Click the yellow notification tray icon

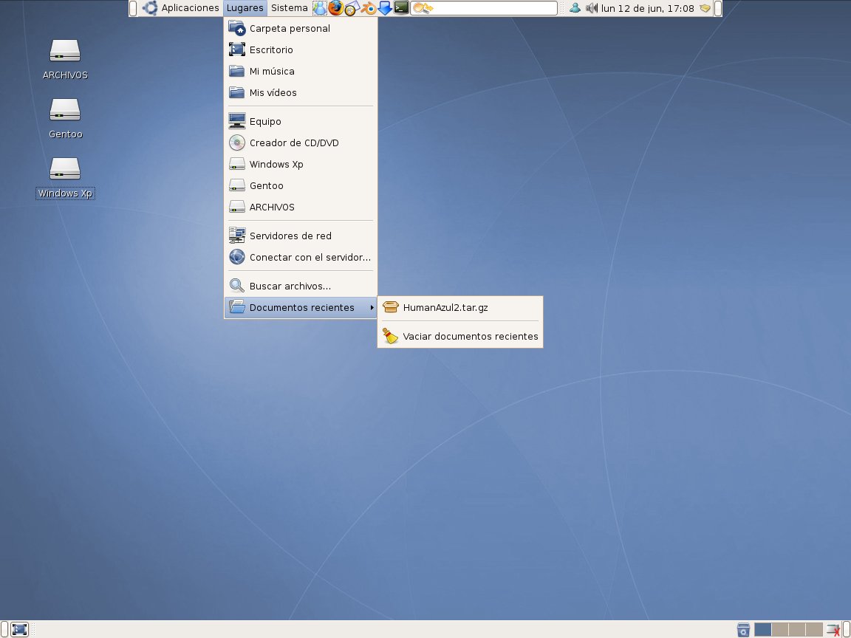pyautogui.click(x=705, y=8)
